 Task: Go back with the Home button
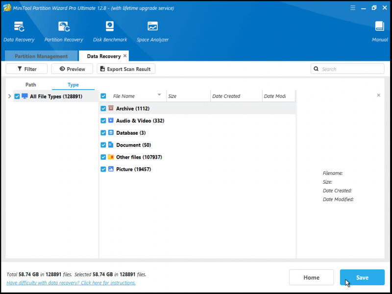[x=311, y=277]
